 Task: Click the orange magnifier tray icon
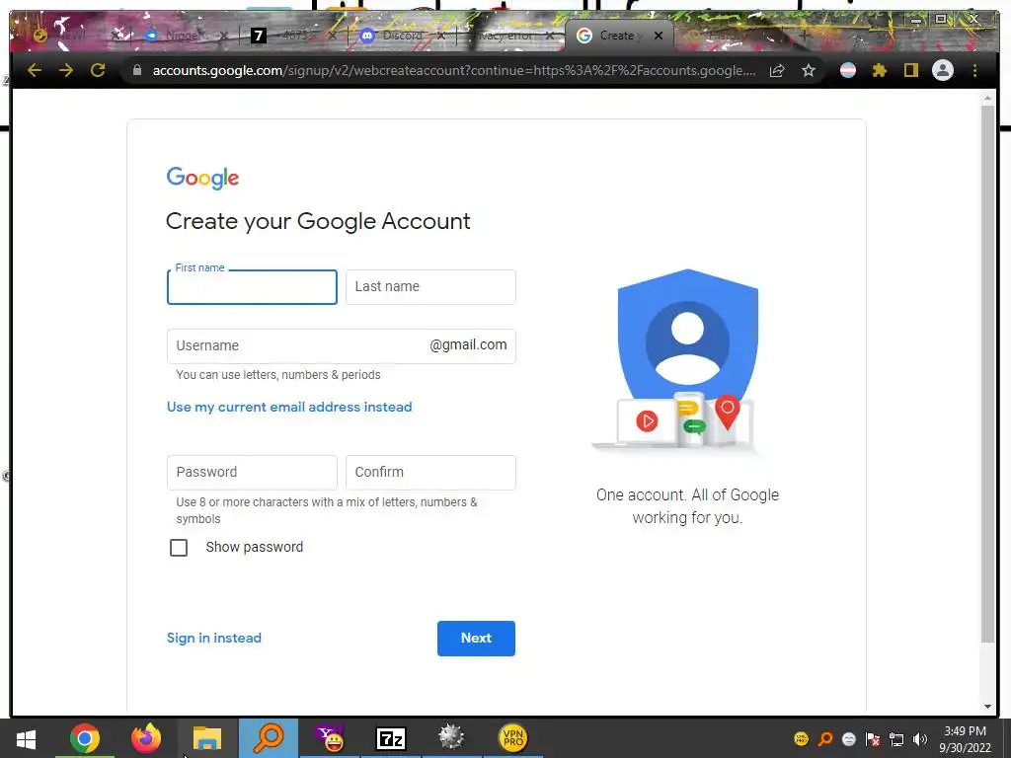pos(825,738)
